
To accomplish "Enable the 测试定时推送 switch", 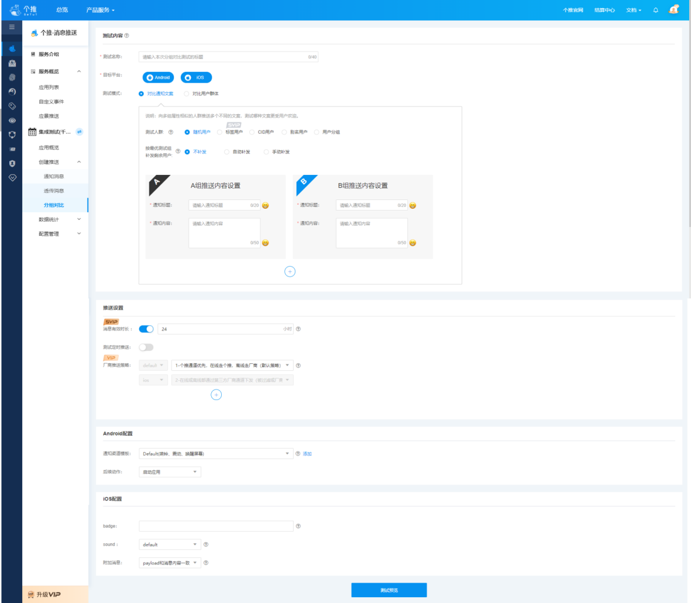I will pyautogui.click(x=146, y=347).
